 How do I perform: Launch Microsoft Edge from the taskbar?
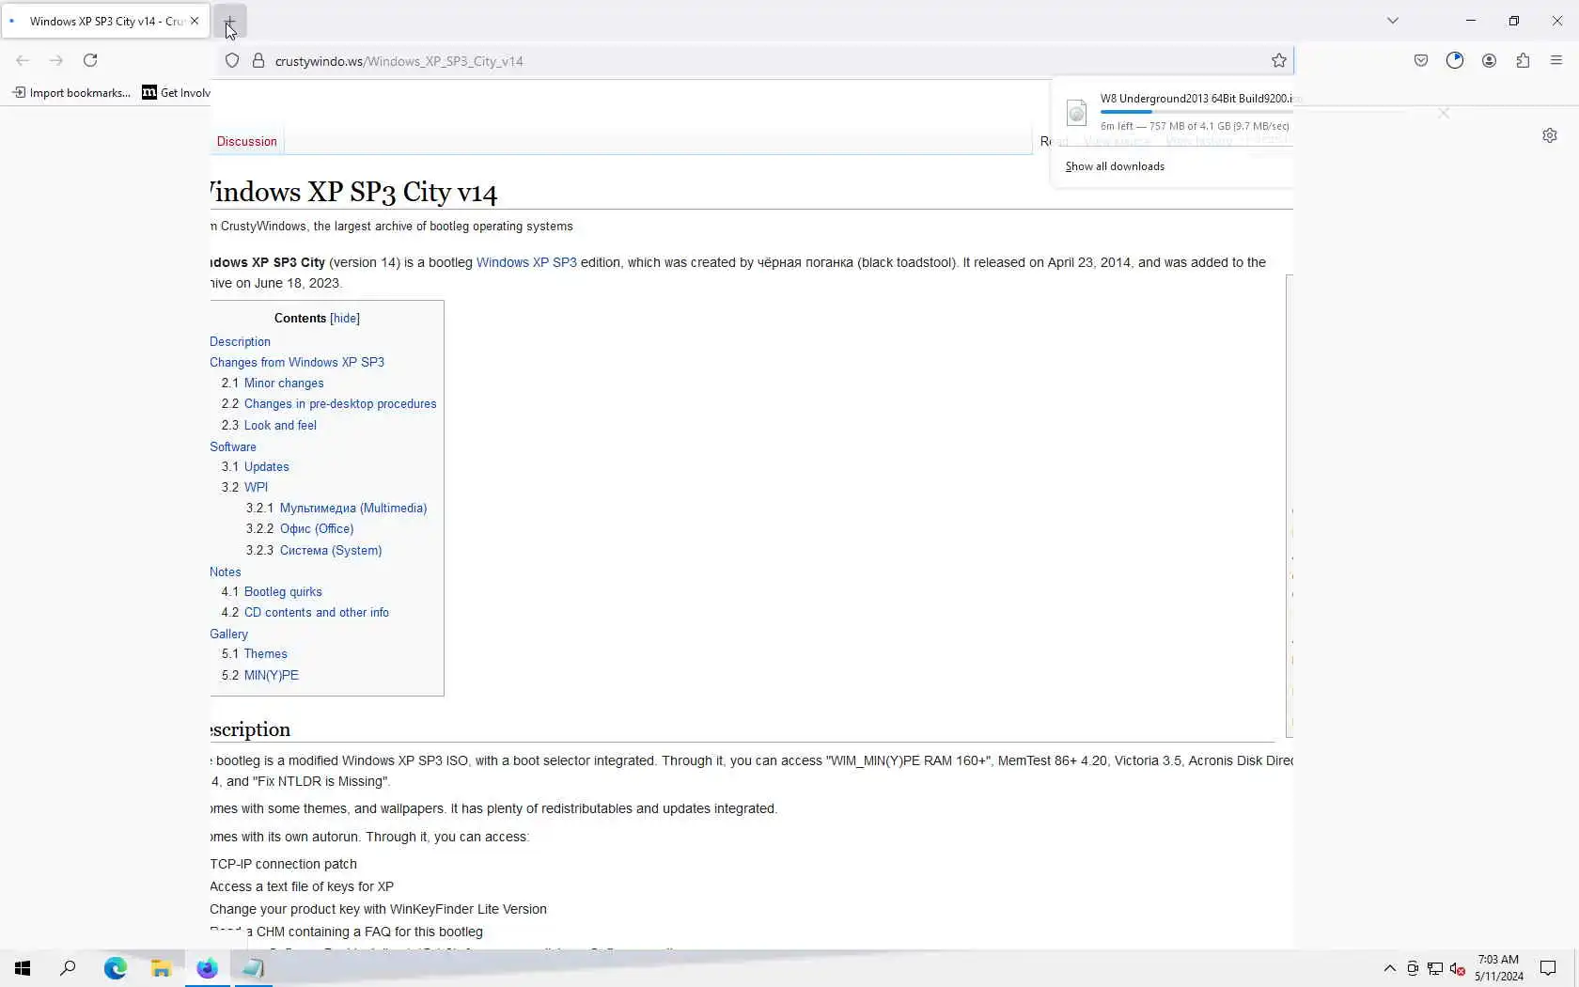115,968
